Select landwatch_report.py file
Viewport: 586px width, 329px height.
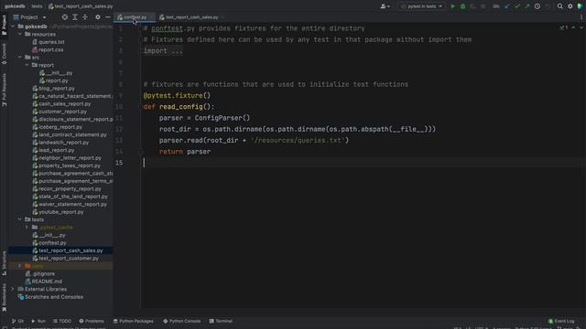tap(60, 143)
